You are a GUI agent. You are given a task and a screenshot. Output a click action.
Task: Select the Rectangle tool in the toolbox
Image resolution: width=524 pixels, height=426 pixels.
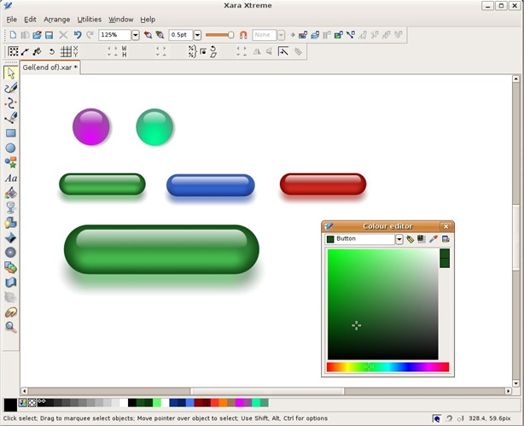(x=11, y=133)
